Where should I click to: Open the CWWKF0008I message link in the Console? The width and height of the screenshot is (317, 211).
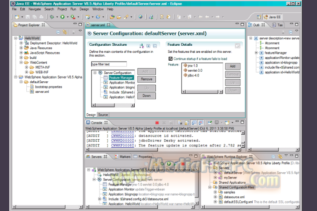[122, 146]
